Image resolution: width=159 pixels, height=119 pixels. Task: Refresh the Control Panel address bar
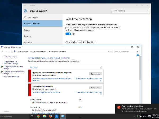tap(111, 52)
